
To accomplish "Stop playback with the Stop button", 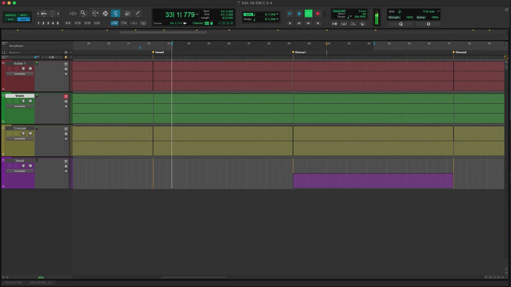I will pyautogui.click(x=299, y=14).
